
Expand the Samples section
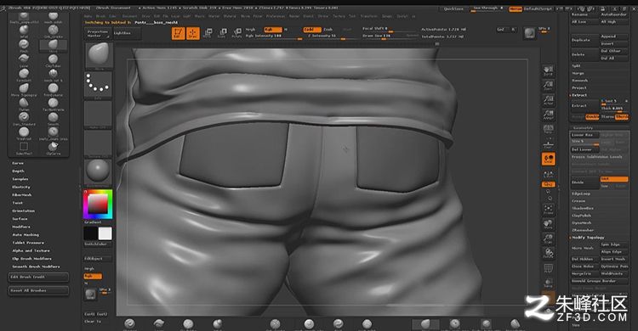[x=20, y=179]
